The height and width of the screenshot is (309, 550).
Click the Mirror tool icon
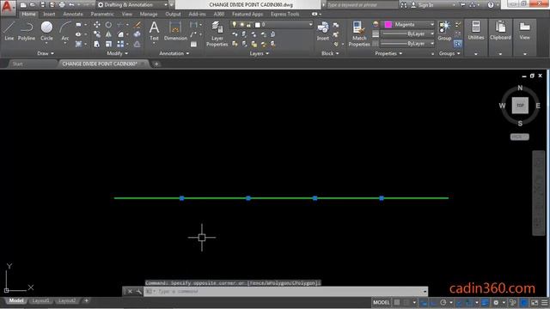108,34
